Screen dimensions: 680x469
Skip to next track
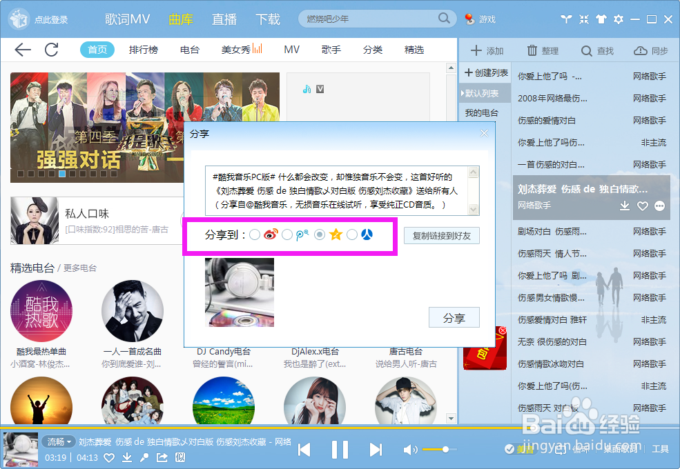click(376, 450)
